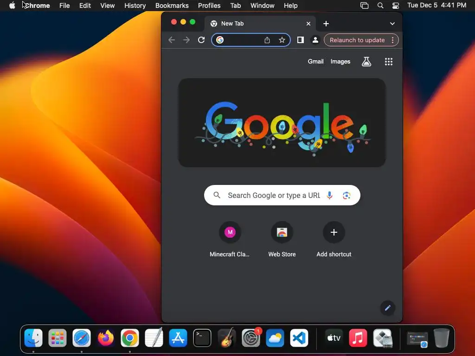Viewport: 475px width, 356px height.
Task: Search by image with Google Lens
Action: click(x=347, y=195)
